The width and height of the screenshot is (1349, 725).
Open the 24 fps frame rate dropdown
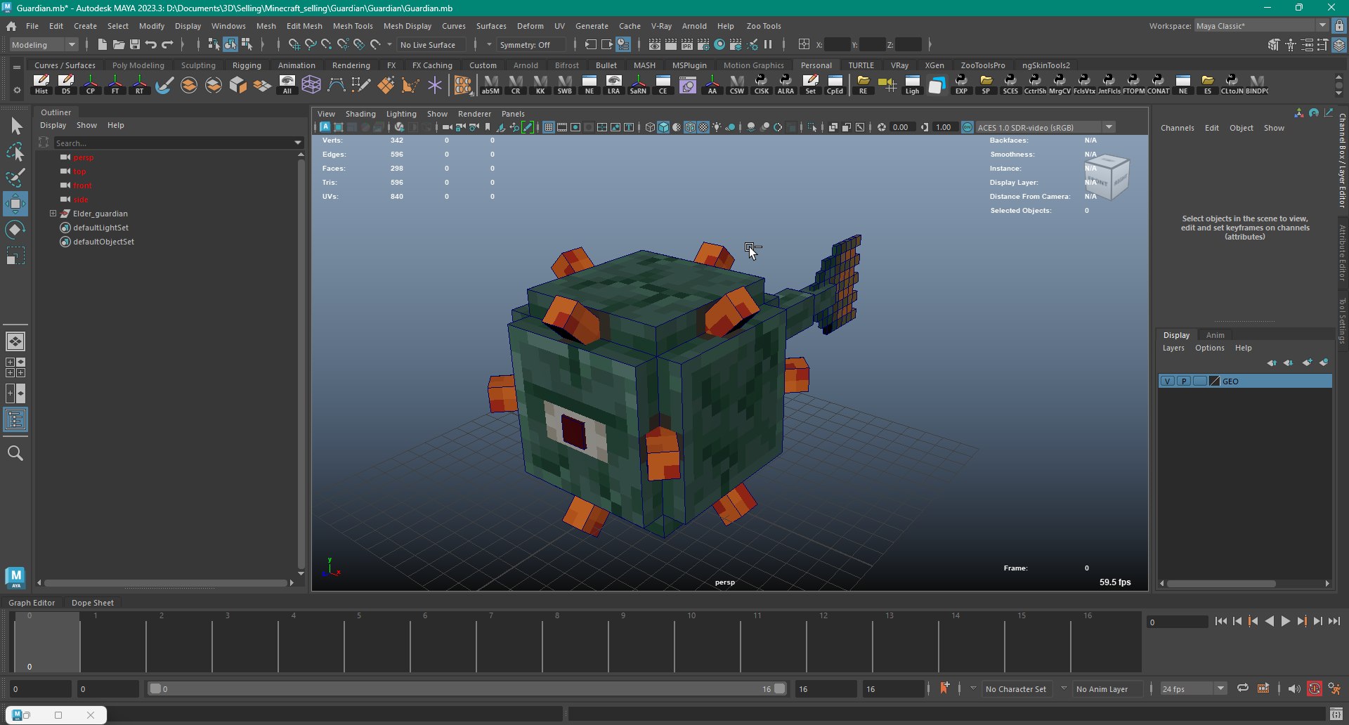(x=1193, y=689)
